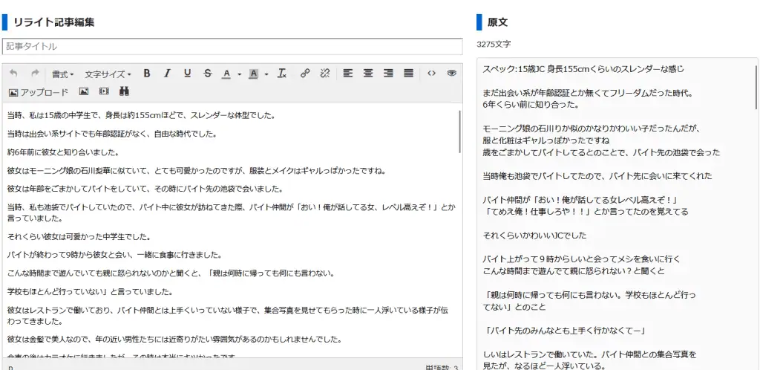Toggle underline formatting

[188, 74]
